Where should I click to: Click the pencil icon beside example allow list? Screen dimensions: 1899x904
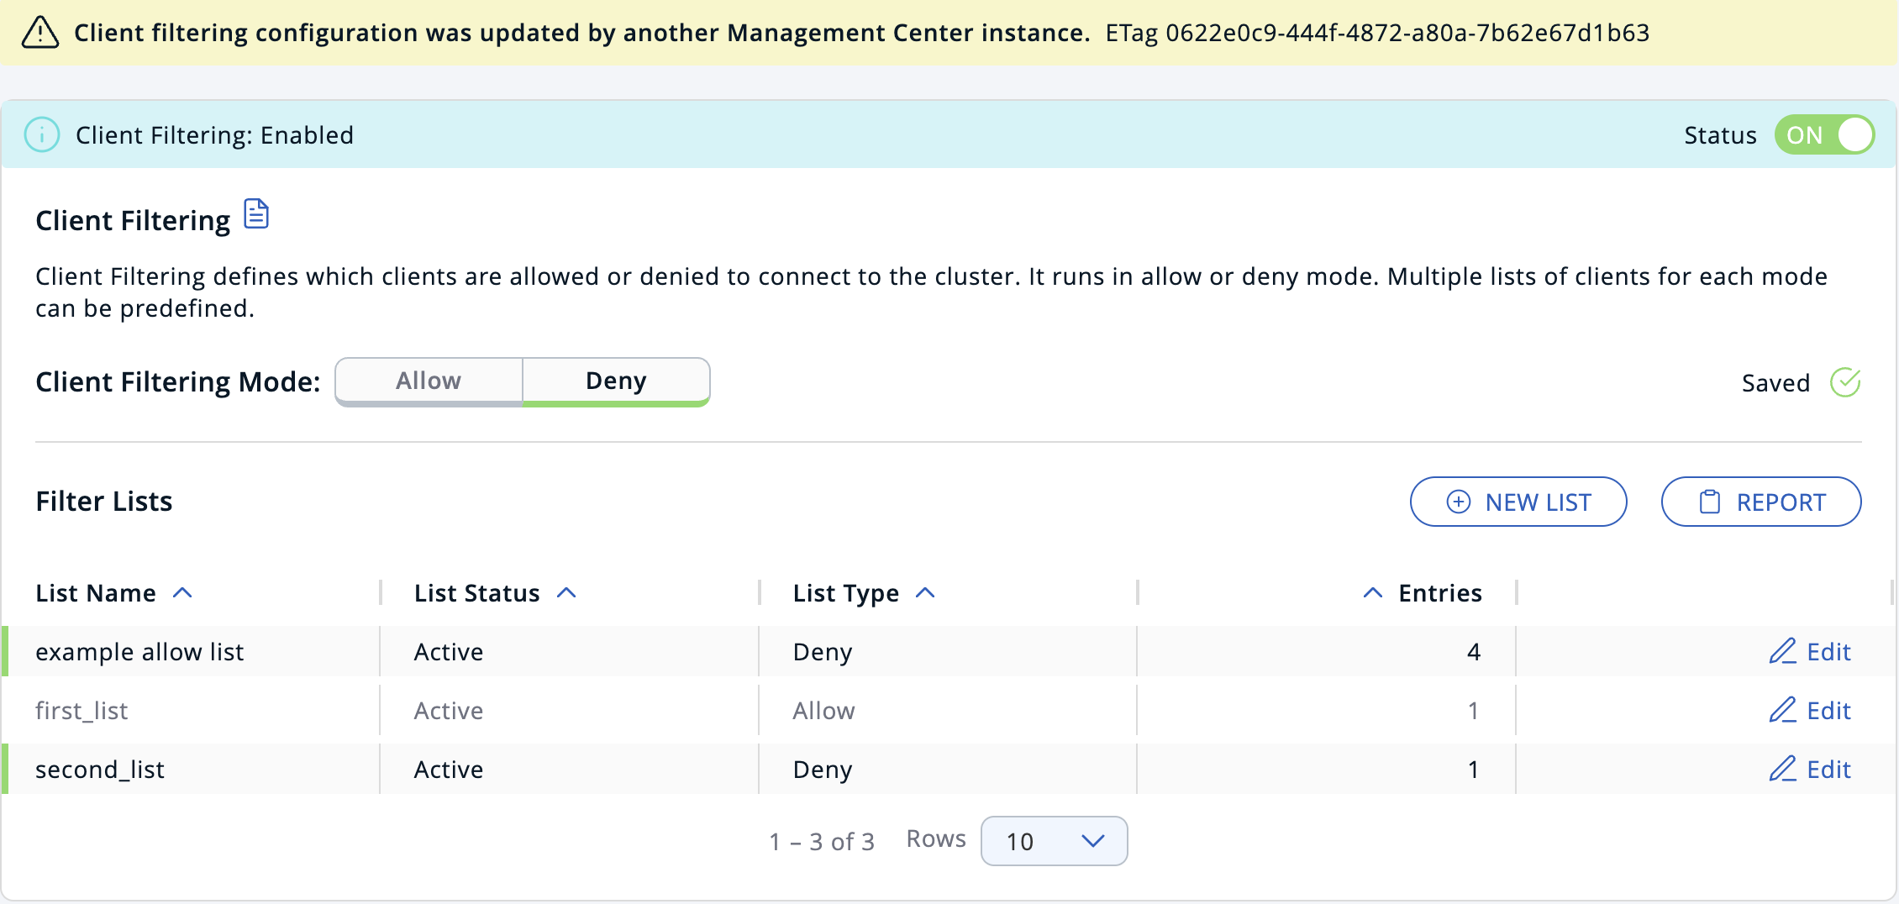[x=1783, y=652]
